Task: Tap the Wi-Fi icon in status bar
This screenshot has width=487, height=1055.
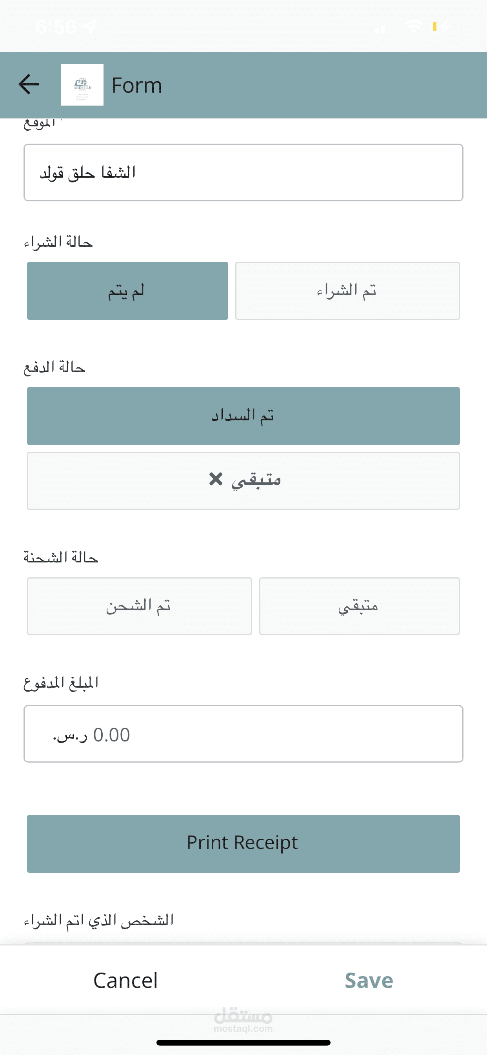Action: point(413,27)
